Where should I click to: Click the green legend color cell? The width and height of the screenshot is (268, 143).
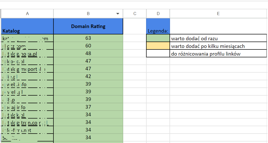tap(158, 38)
